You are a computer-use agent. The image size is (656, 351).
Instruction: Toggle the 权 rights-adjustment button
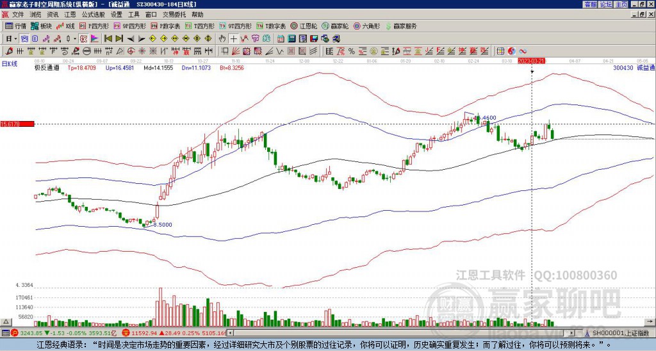click(x=83, y=38)
